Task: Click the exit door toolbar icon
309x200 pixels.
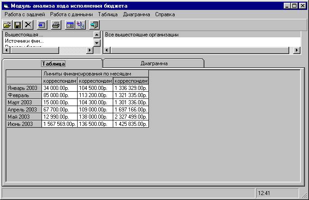Action: [94, 25]
